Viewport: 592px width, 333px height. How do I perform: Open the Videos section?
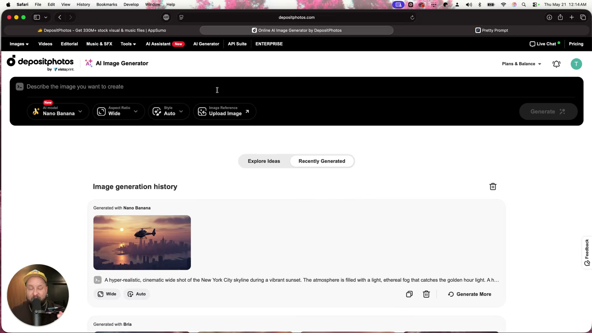tap(45, 44)
